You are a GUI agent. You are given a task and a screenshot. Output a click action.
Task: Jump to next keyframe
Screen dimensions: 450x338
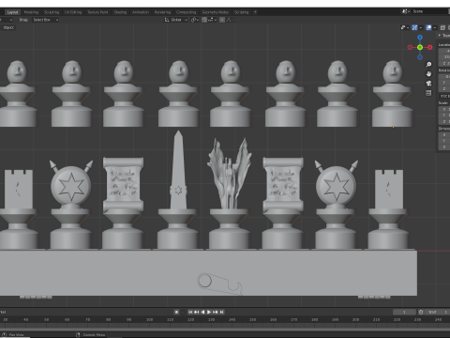(216, 312)
